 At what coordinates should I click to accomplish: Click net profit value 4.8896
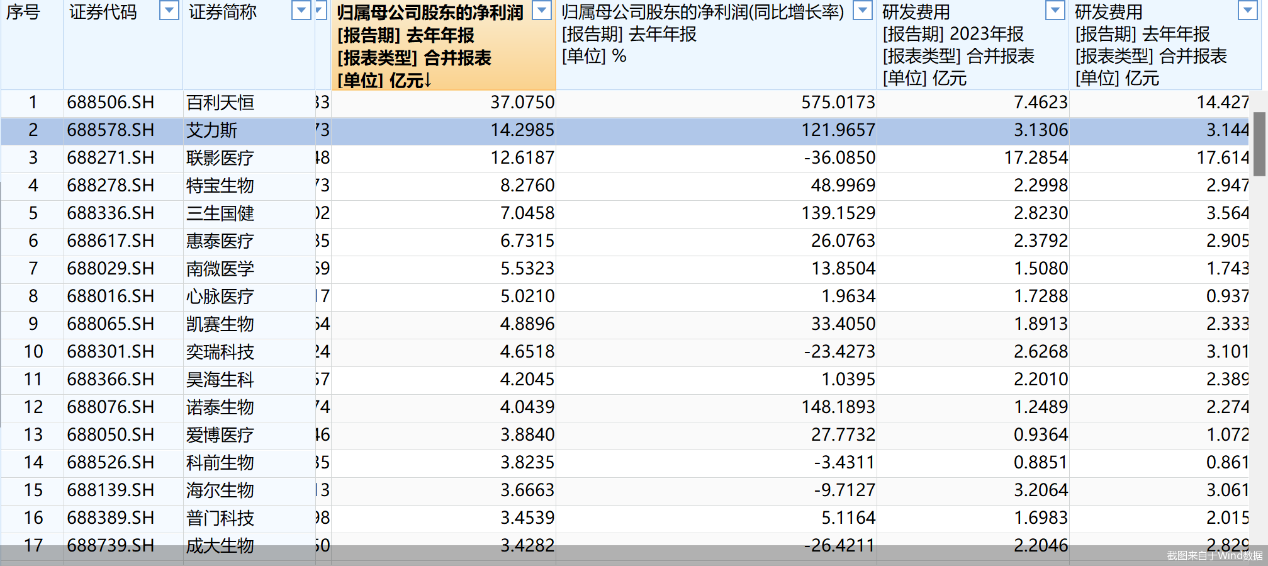[527, 324]
